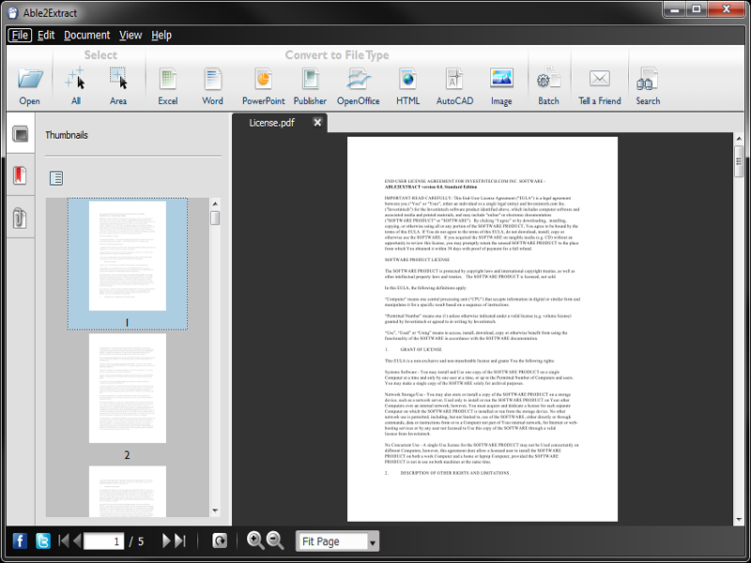Viewport: 751px width, 563px height.
Task: Rotate the page using the bottom bar
Action: (219, 540)
